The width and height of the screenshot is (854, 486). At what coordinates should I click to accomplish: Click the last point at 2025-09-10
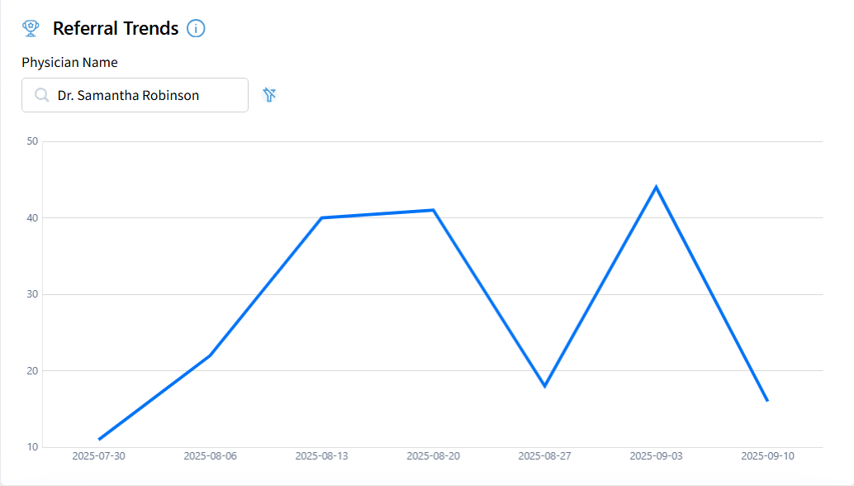[x=767, y=401]
